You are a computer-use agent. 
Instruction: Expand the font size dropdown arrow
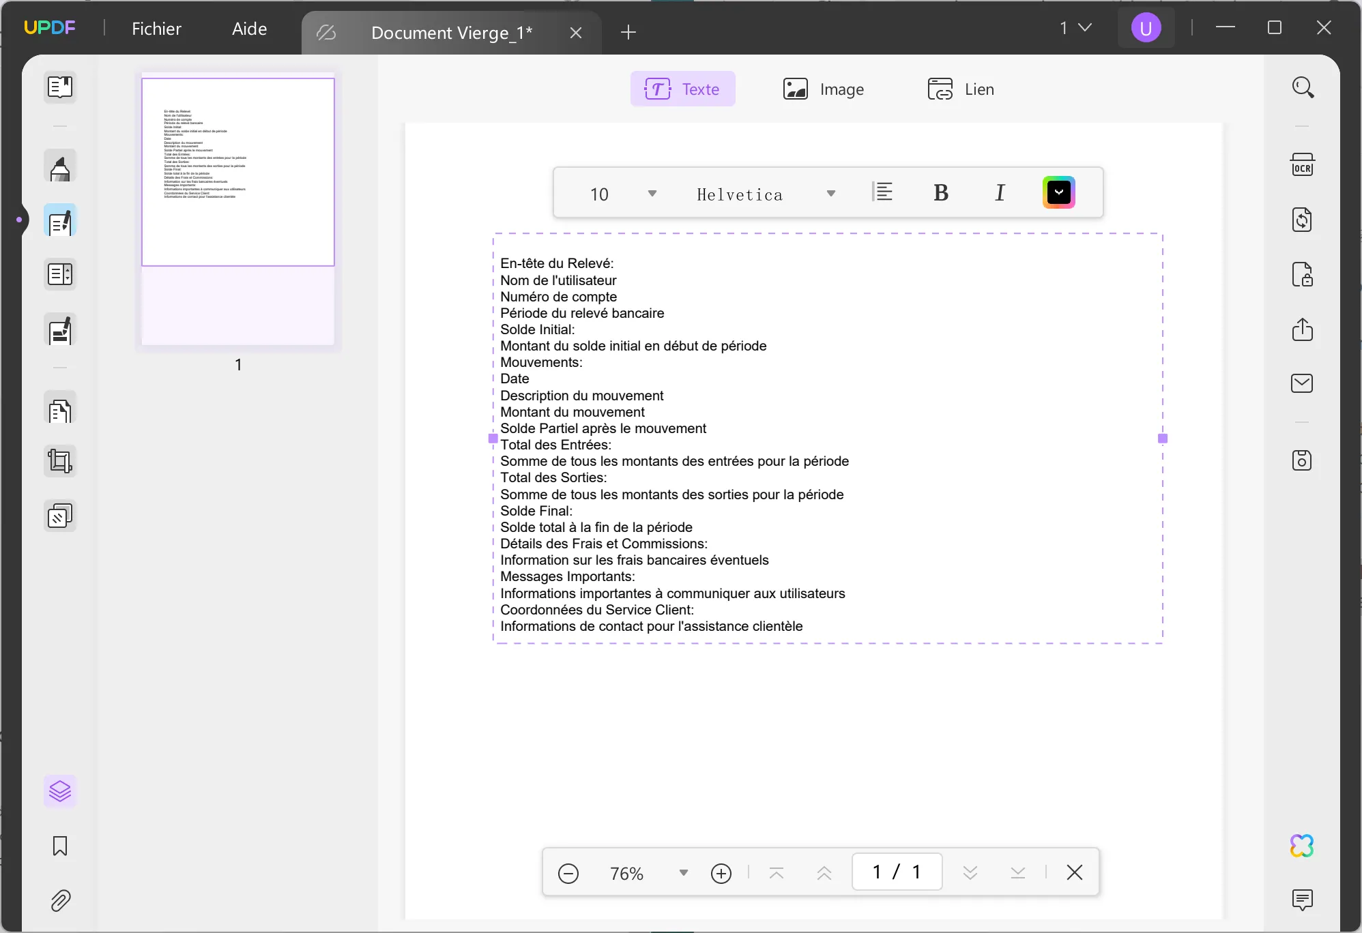click(x=652, y=194)
